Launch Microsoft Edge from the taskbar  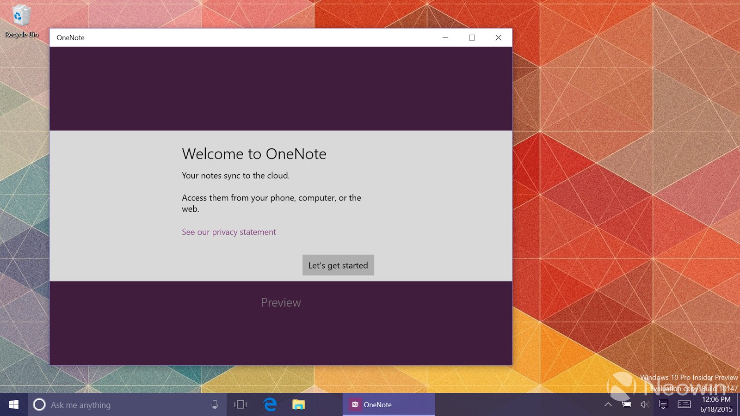(270, 405)
